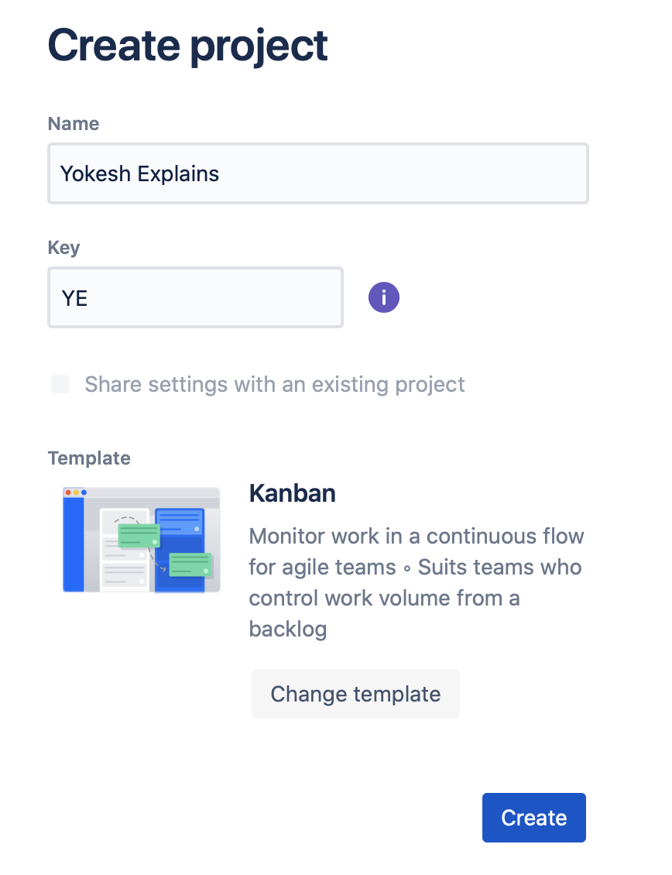
Task: Click the Kanban template description text
Action: pos(416,582)
